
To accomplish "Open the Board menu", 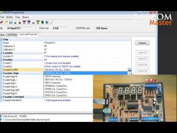I will 25,17.
